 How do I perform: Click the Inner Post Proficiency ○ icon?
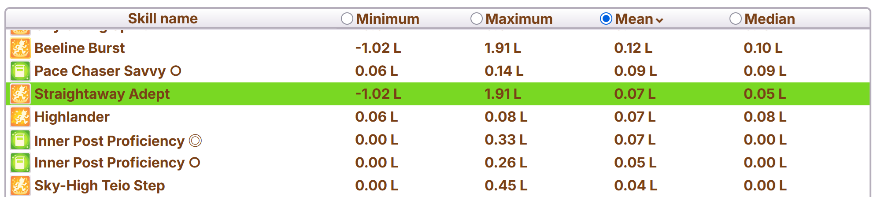click(x=20, y=163)
